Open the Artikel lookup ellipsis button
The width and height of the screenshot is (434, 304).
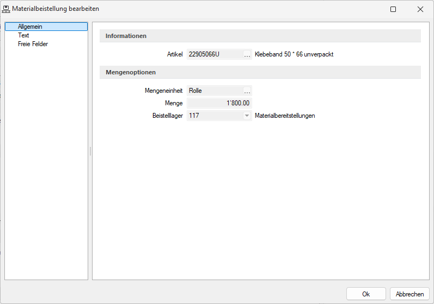tap(247, 54)
